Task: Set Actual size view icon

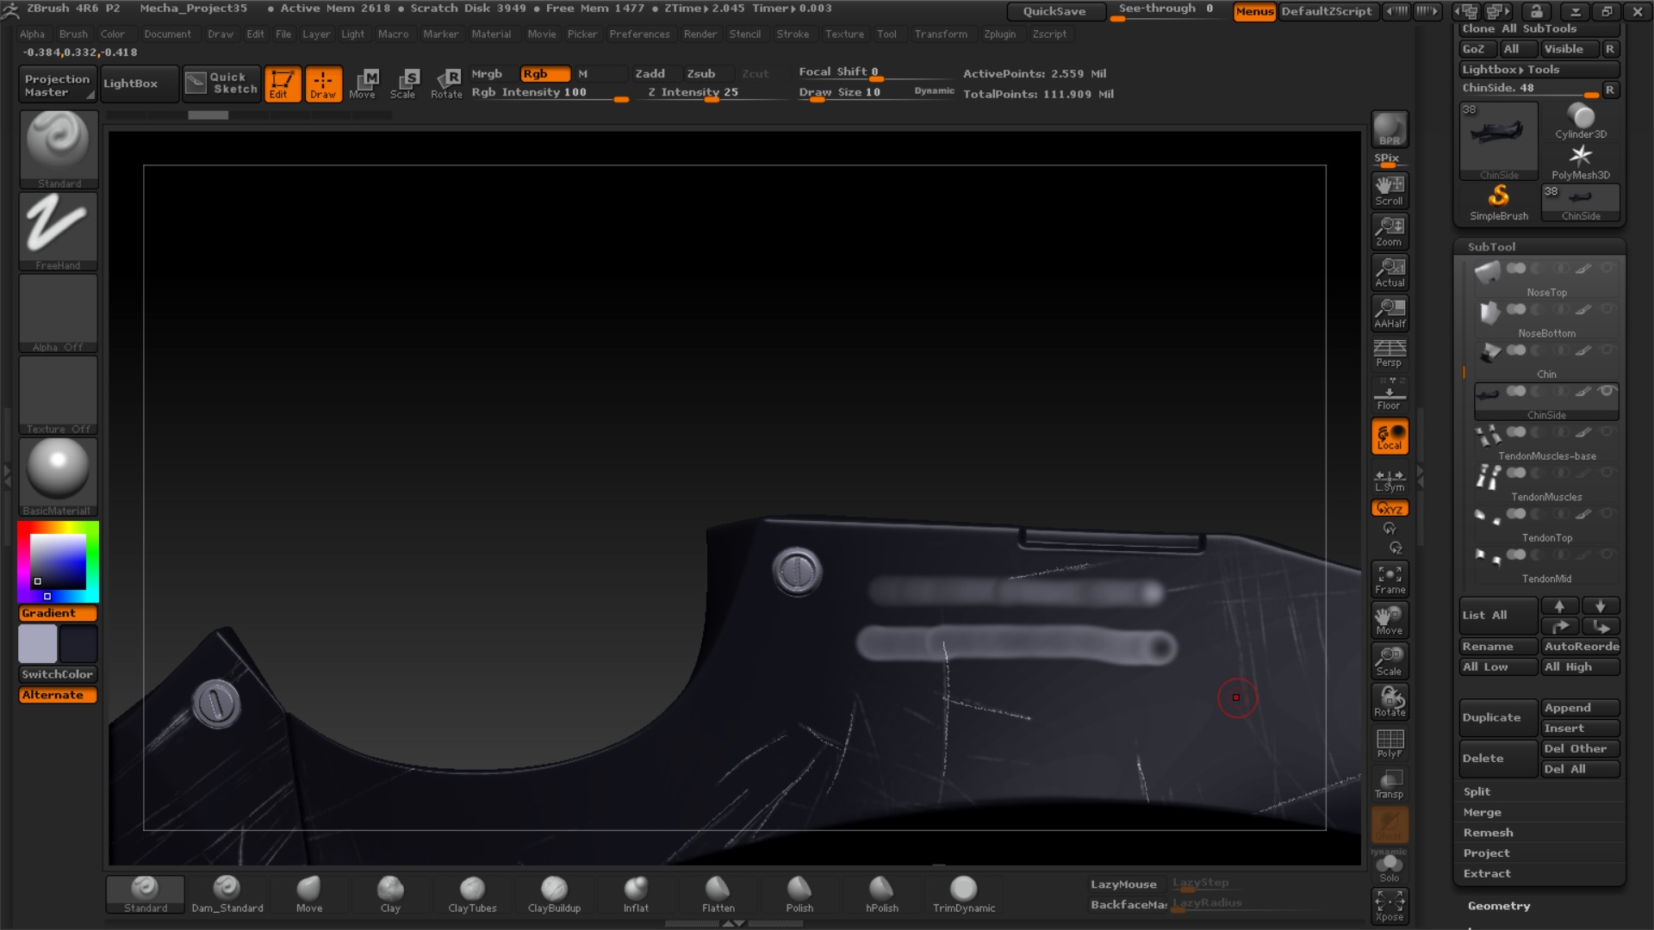Action: 1390,272
